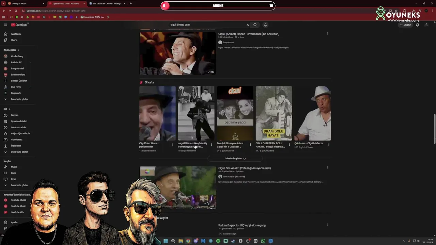Reload the page

16,11
